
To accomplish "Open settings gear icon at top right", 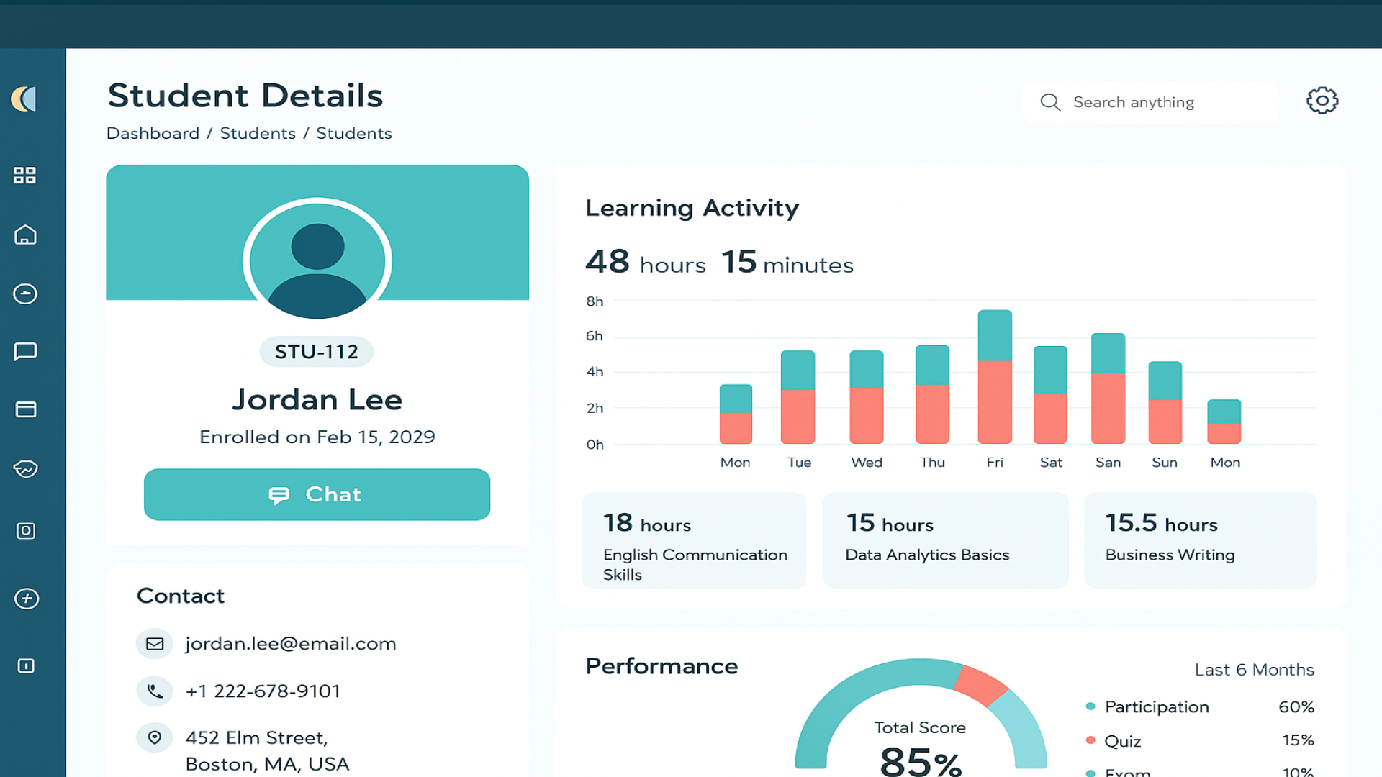I will [x=1322, y=101].
